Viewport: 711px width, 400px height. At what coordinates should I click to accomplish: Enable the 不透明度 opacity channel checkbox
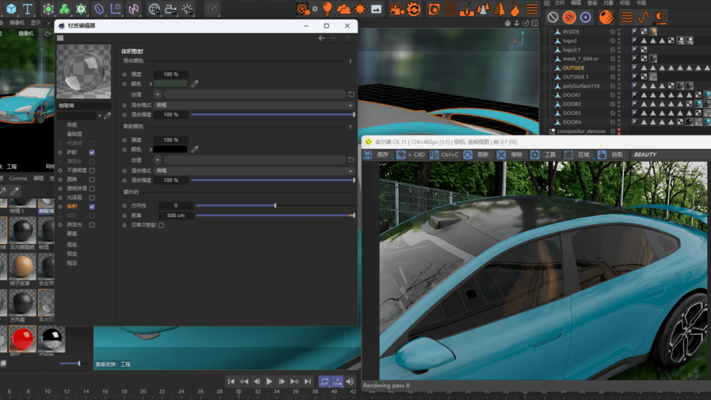tap(92, 170)
